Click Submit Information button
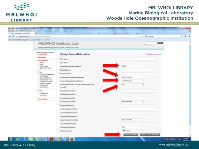This screenshot has height=149, width=199. point(131,135)
